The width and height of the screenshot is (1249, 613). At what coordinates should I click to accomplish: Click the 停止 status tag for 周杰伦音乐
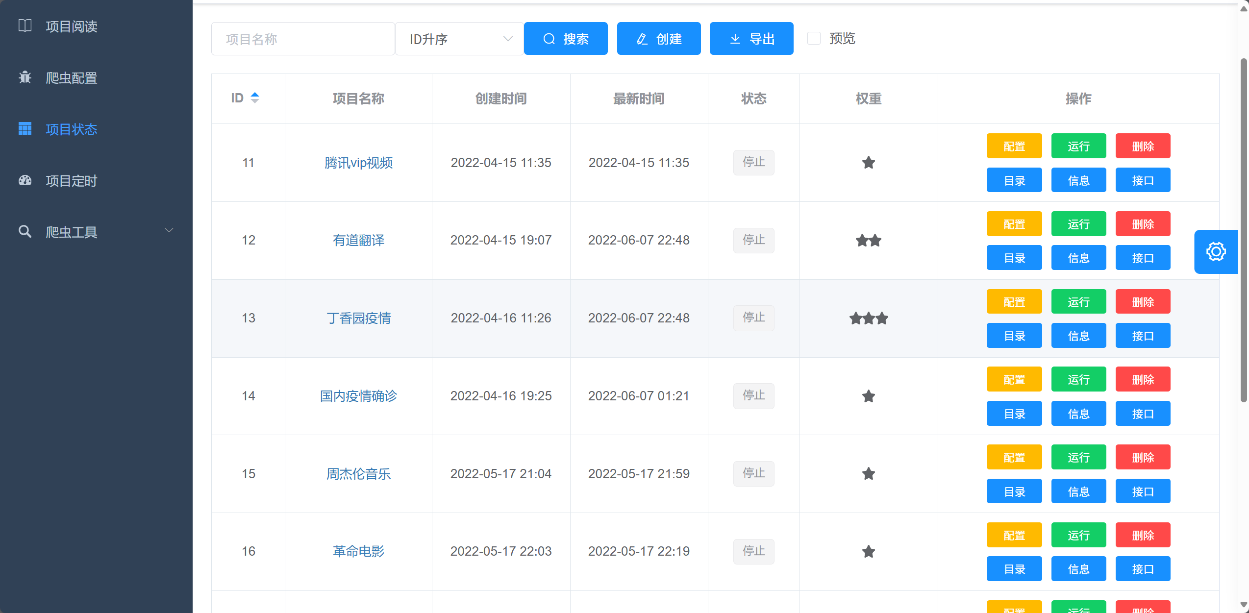click(x=753, y=473)
